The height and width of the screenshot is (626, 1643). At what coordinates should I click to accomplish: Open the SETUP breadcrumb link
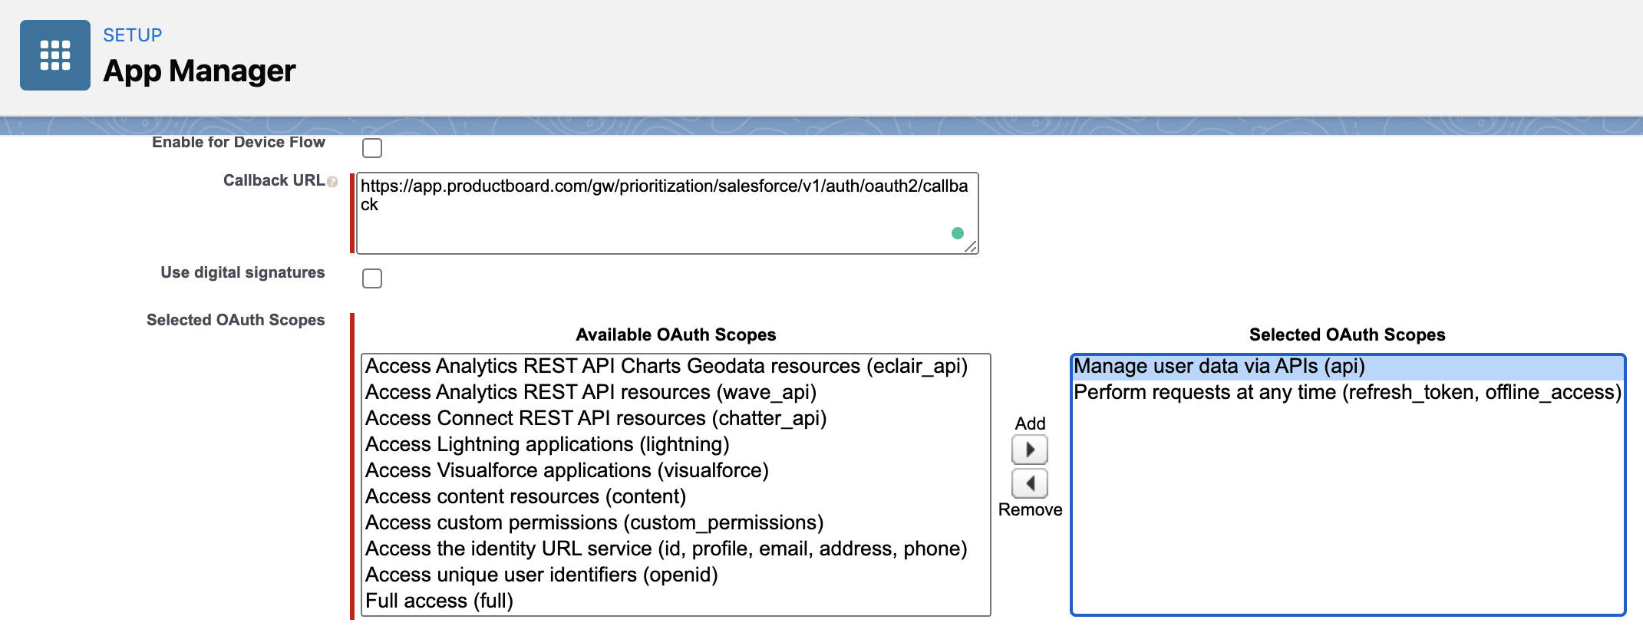132,35
